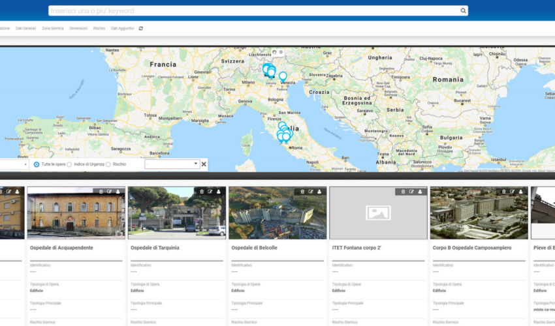Open the Rischio filter menu in toolbar
Viewport: 555px width, 326px height.
tap(99, 28)
